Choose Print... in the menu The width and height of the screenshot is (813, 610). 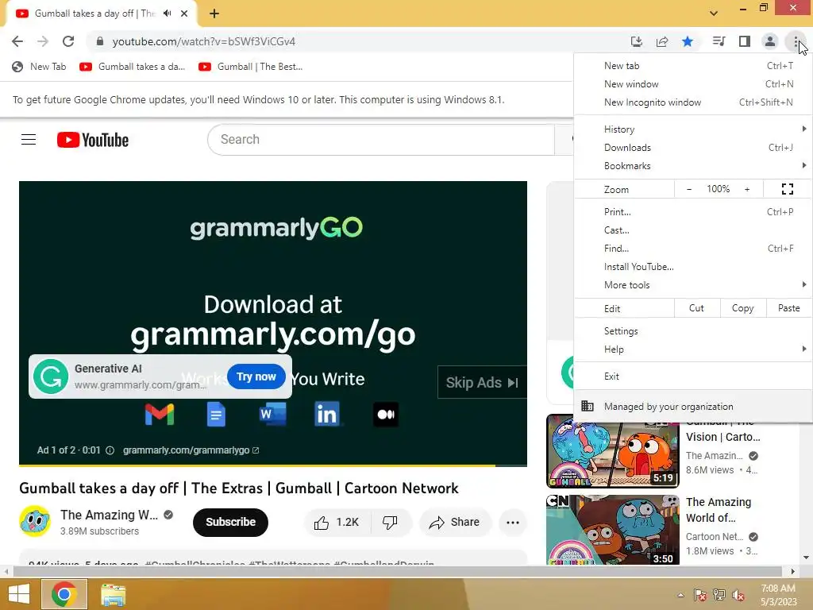point(694,211)
